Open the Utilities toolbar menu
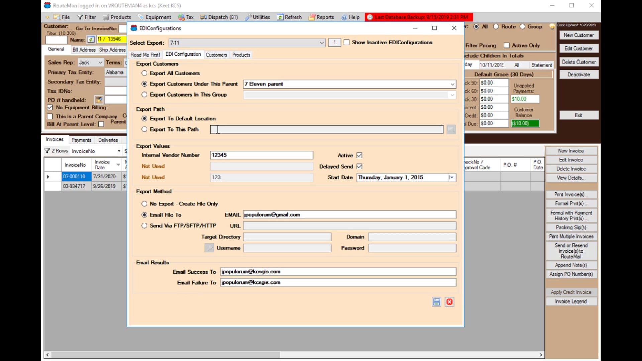 [x=257, y=17]
